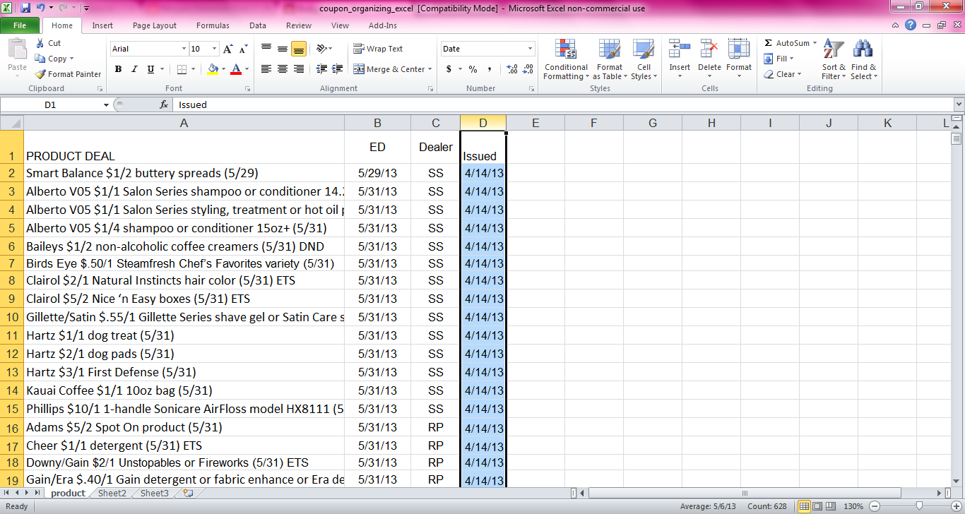Image resolution: width=965 pixels, height=514 pixels.
Task: Switch to the Page Layout ribbon tab
Action: (154, 25)
